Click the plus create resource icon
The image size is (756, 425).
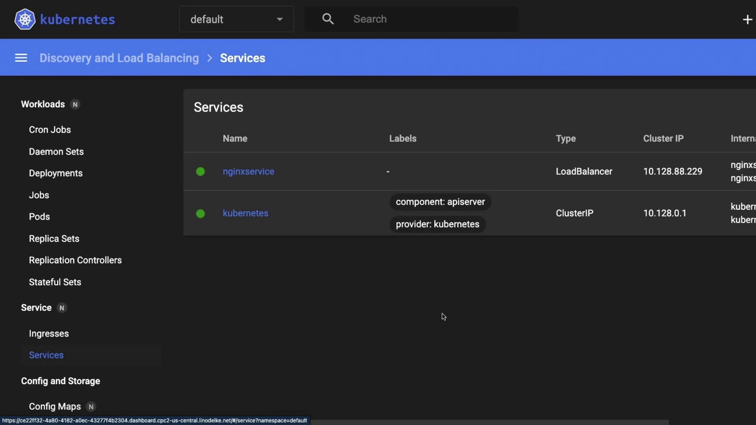(747, 19)
